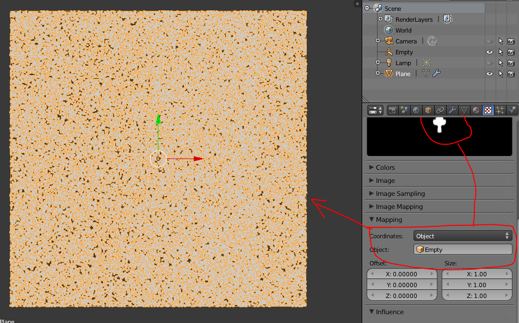Open the Modifiers properties tab

(452, 110)
